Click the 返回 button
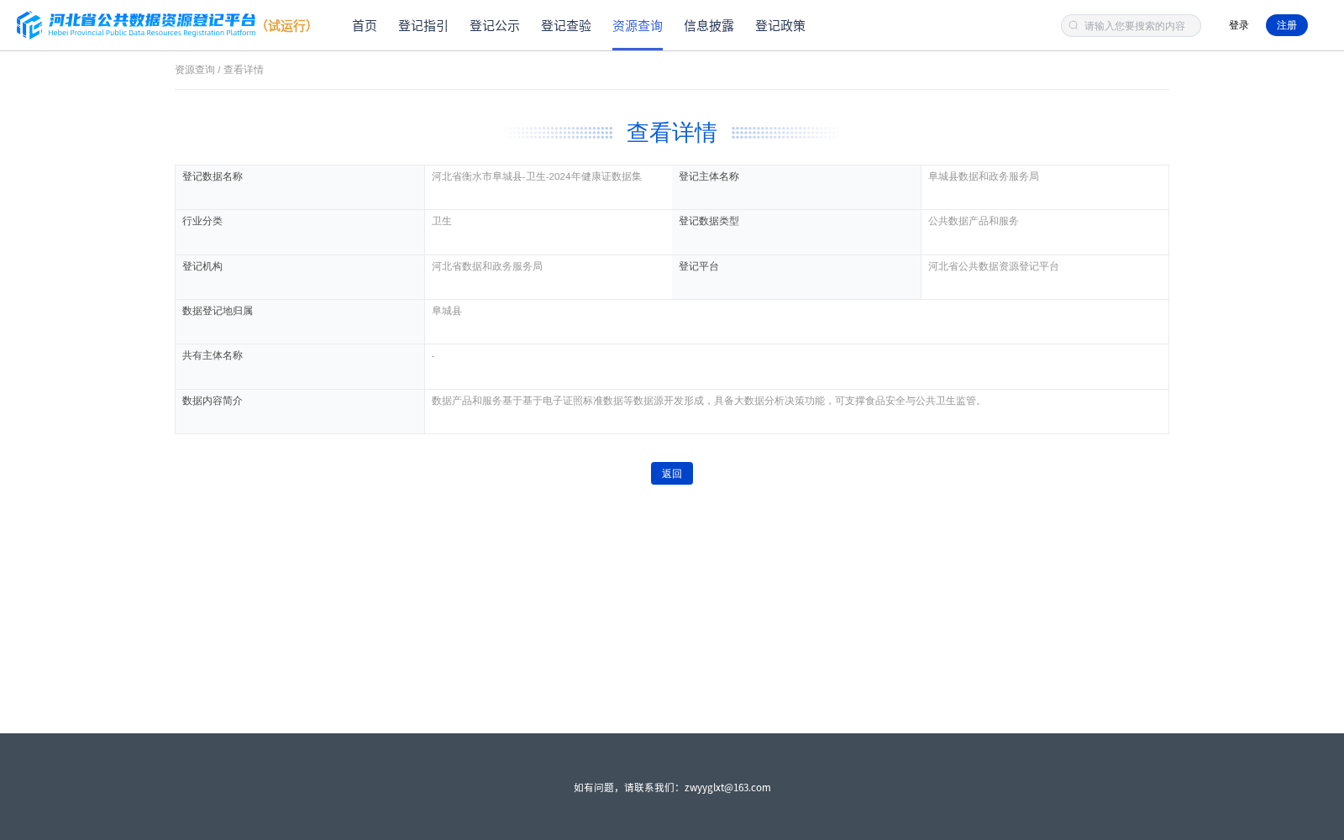 pyautogui.click(x=672, y=474)
